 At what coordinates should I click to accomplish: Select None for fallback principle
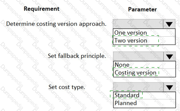pyautogui.click(x=122, y=65)
